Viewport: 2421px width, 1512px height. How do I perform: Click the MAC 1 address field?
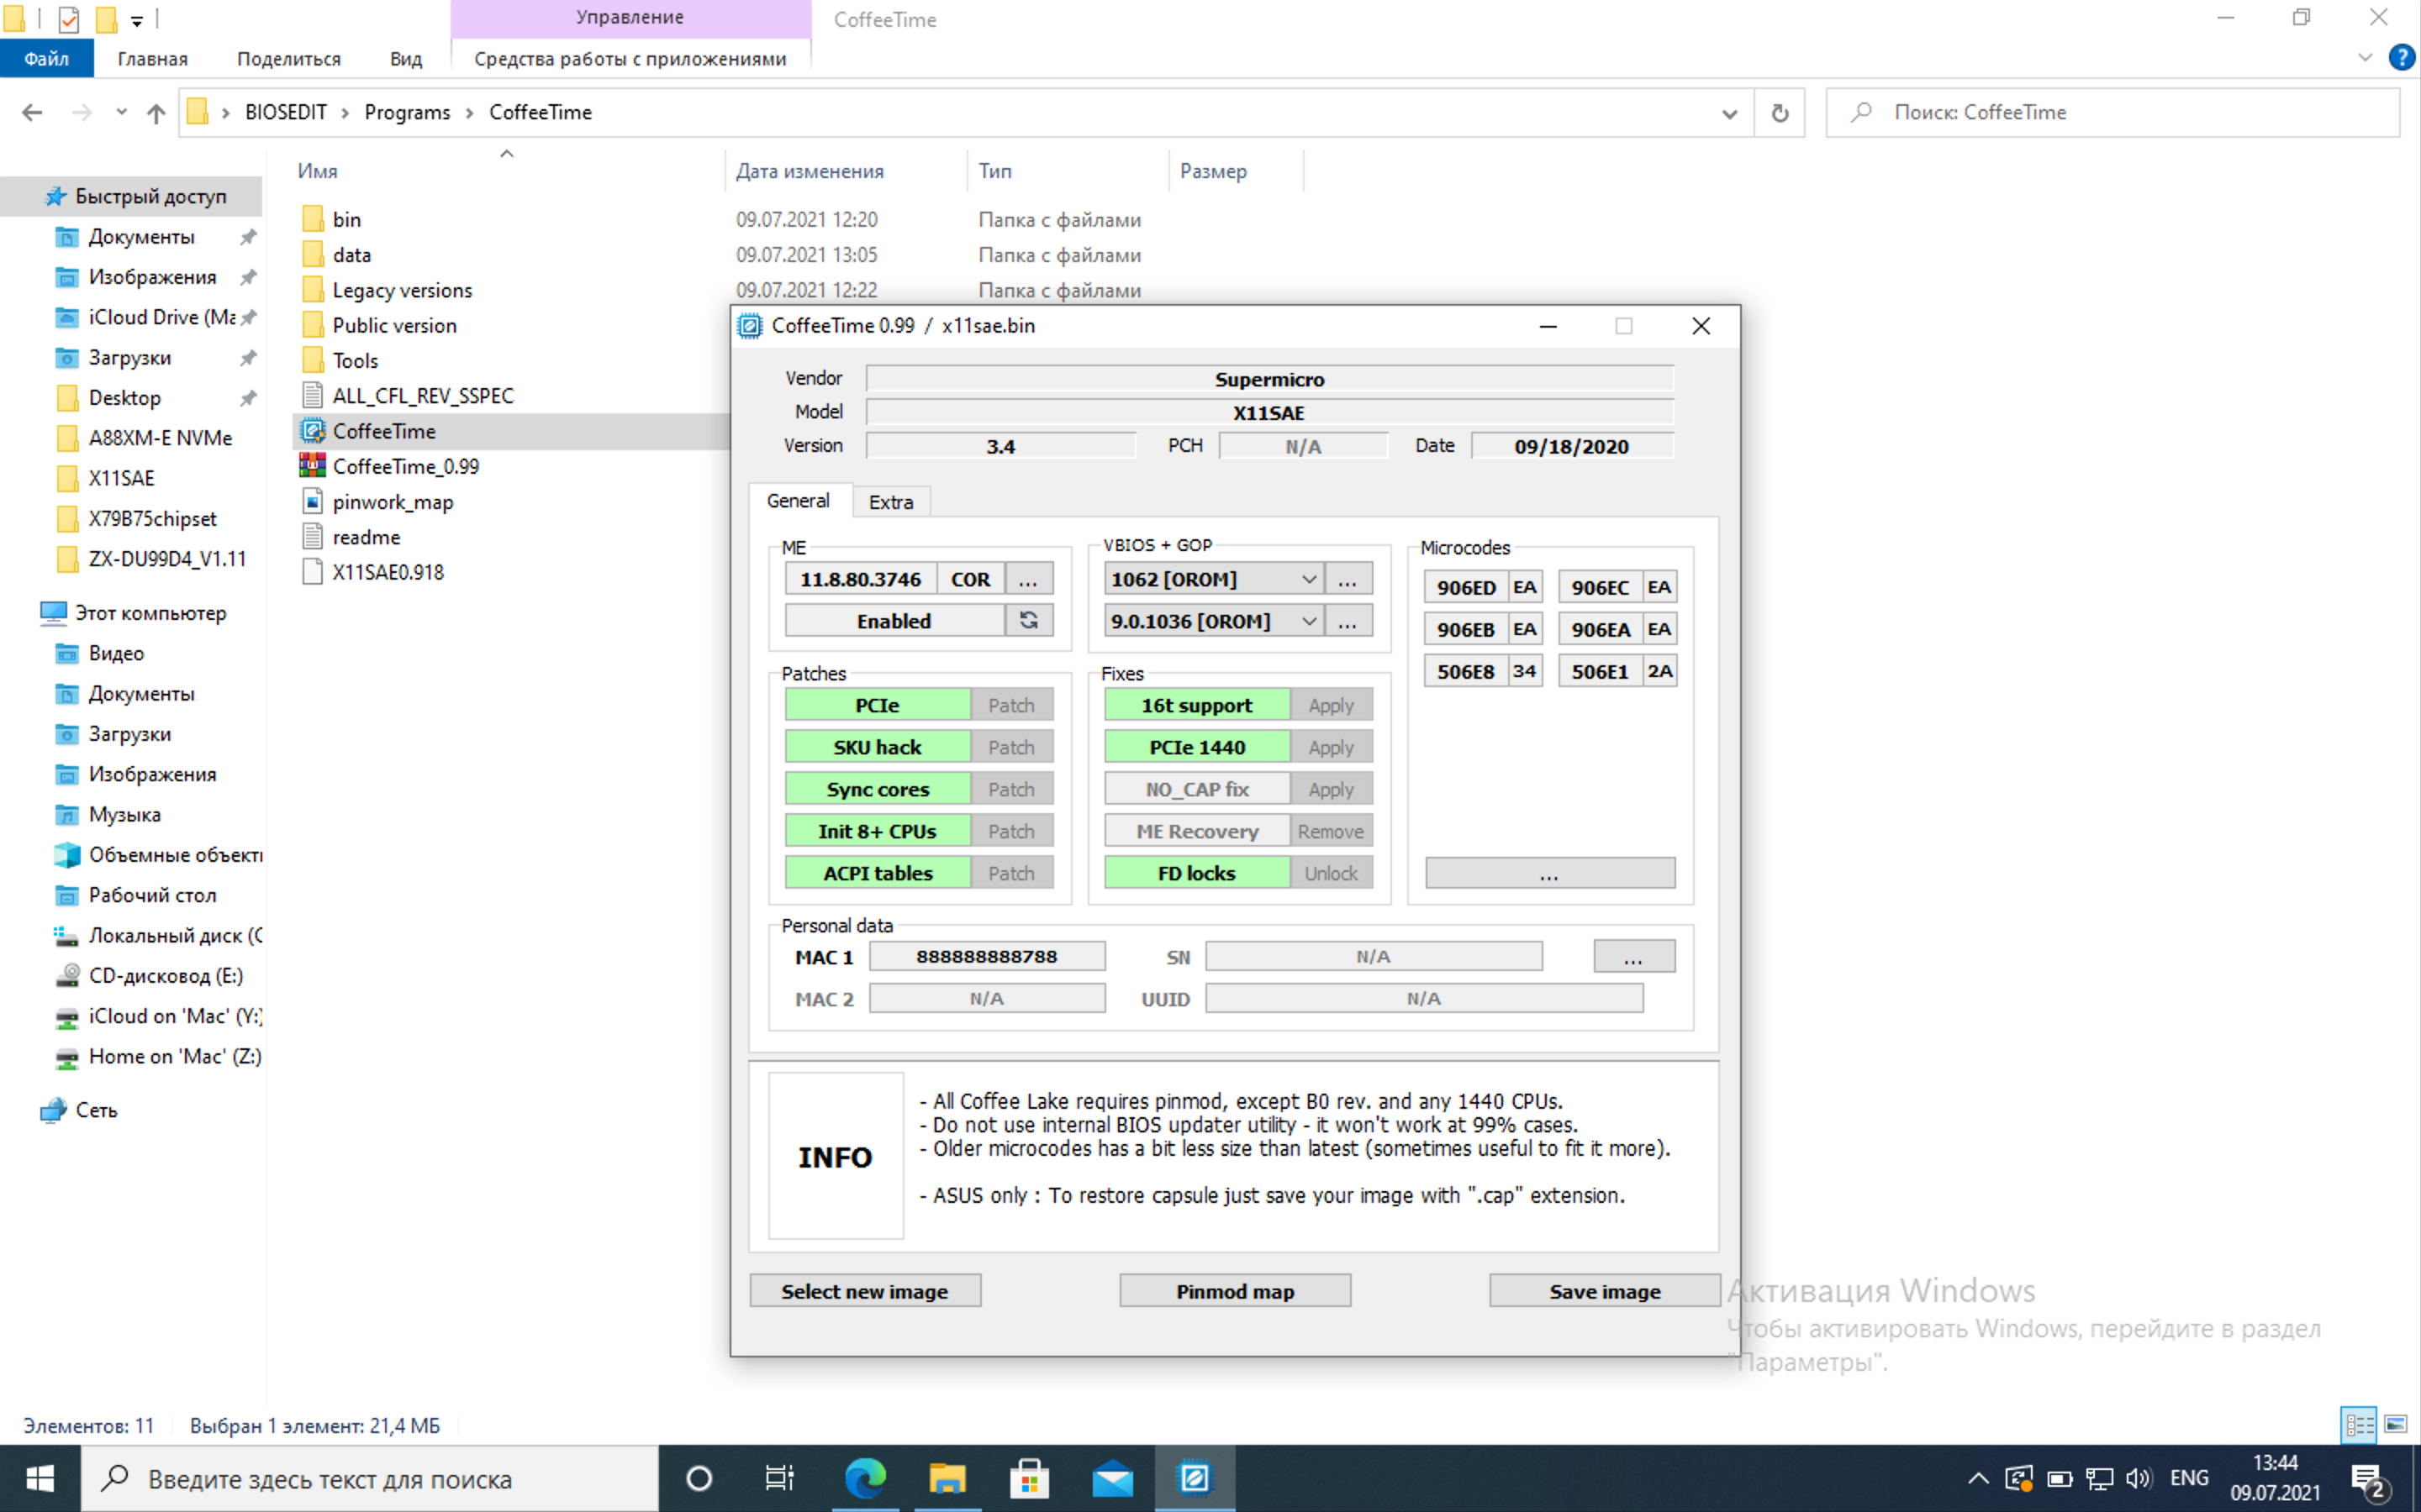(x=986, y=957)
